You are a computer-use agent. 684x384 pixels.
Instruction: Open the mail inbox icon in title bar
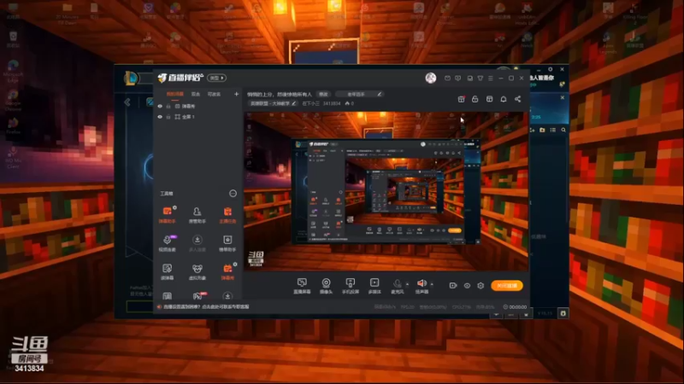(447, 78)
